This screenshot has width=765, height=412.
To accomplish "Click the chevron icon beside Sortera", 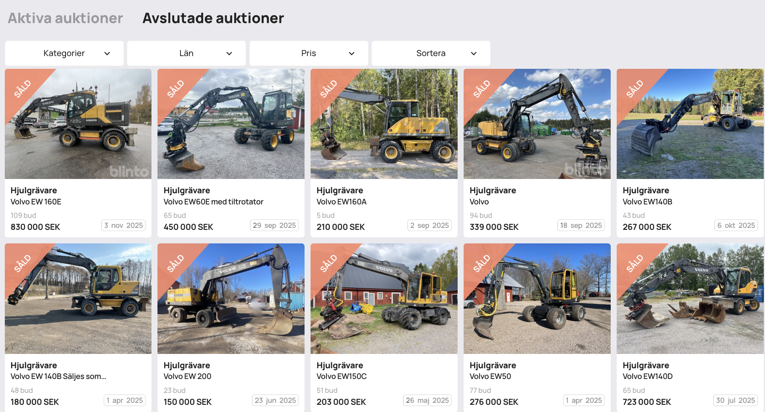I will coord(474,54).
